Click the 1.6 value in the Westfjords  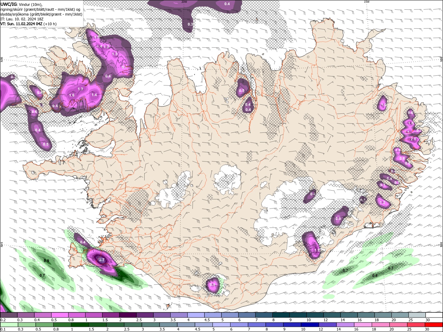(72, 95)
